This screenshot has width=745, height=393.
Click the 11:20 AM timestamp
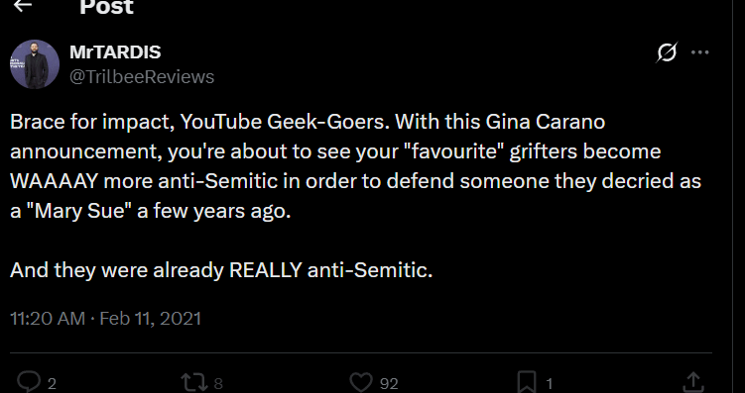click(x=48, y=318)
